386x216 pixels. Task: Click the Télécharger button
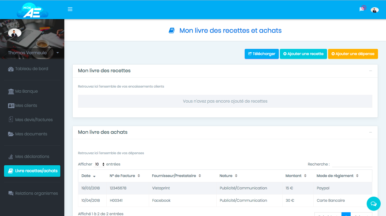pyautogui.click(x=262, y=54)
